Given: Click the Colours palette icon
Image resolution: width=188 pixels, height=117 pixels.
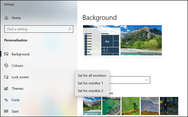Looking at the screenshot, I should 6,66.
